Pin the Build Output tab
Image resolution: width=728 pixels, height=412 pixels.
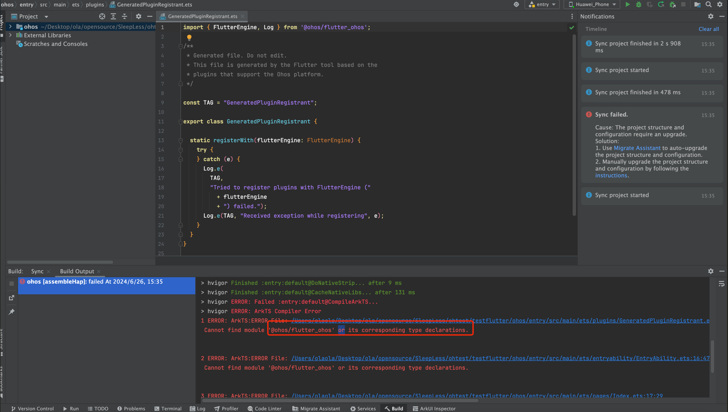pyautogui.click(x=12, y=312)
